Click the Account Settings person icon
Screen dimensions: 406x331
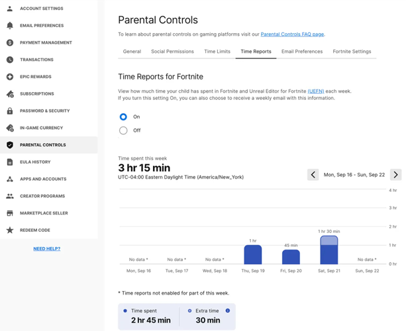pyautogui.click(x=10, y=9)
